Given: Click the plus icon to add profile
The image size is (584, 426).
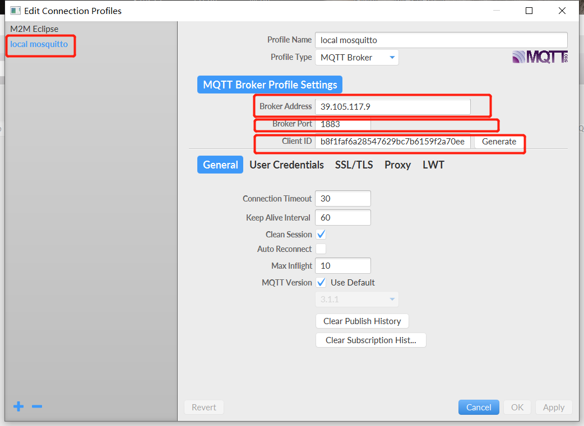Looking at the screenshot, I should (18, 406).
